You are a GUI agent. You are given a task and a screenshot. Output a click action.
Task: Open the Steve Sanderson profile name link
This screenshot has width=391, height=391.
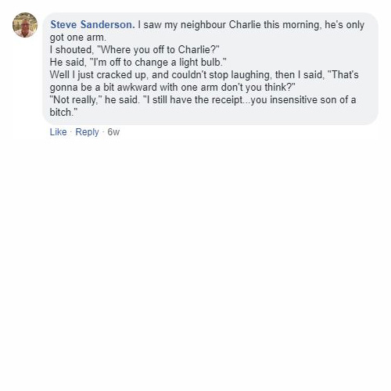pos(92,25)
